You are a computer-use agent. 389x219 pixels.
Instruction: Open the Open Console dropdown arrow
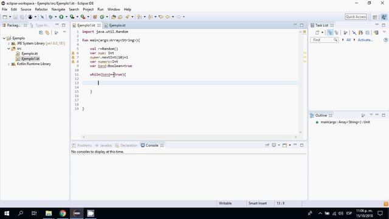290,145
